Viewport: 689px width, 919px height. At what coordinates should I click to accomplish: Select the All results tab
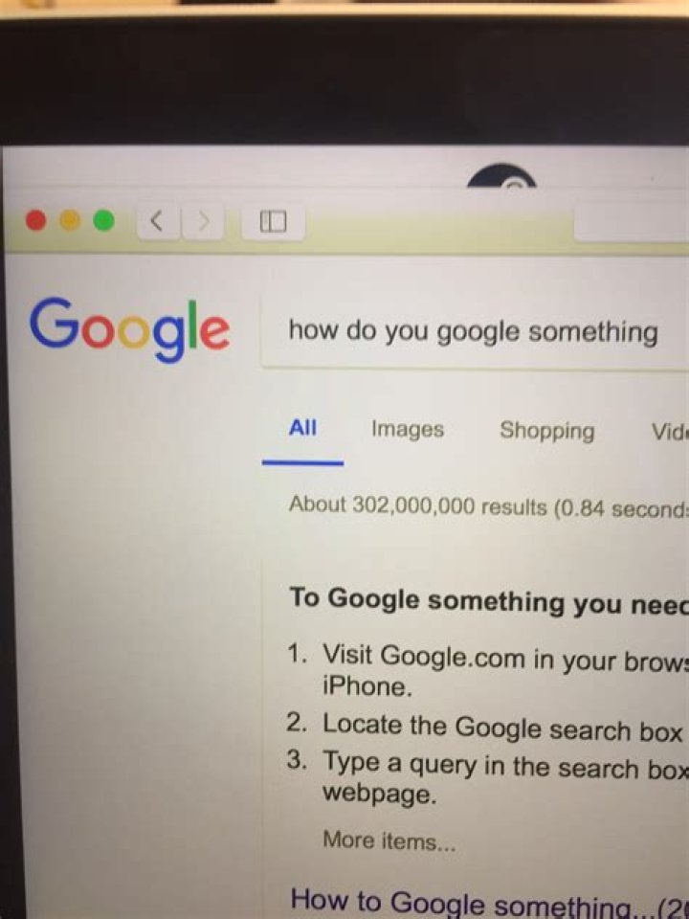click(x=302, y=428)
